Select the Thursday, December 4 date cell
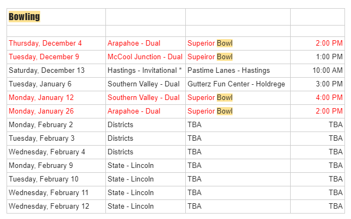The image size is (351, 219). (x=45, y=43)
